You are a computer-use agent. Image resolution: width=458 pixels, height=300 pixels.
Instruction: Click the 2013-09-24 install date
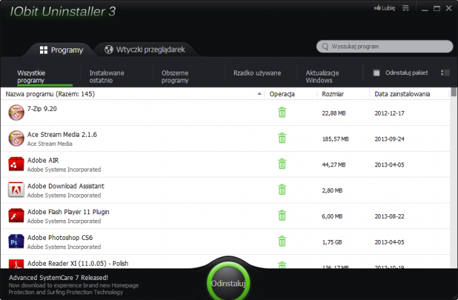pyautogui.click(x=390, y=139)
